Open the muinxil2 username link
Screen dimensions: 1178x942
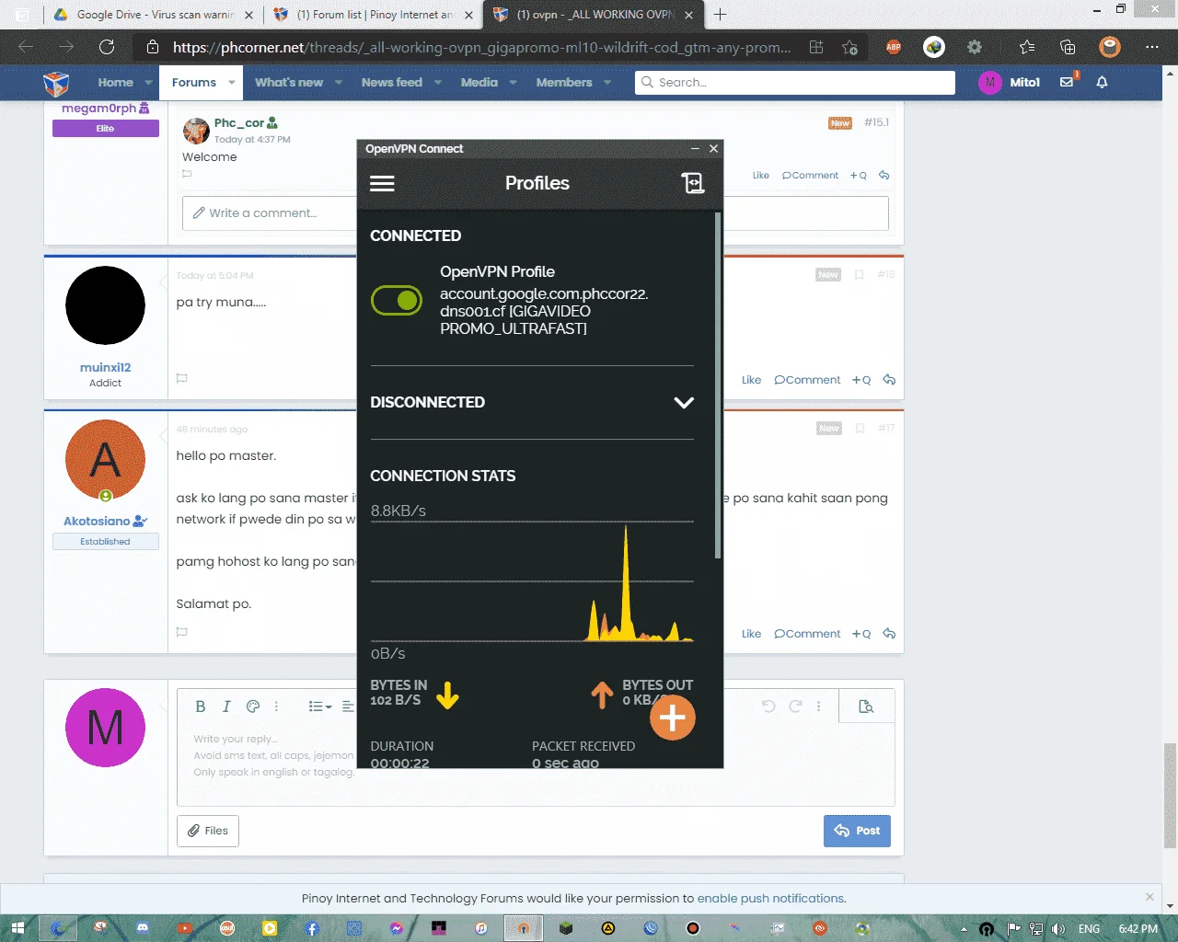(106, 367)
